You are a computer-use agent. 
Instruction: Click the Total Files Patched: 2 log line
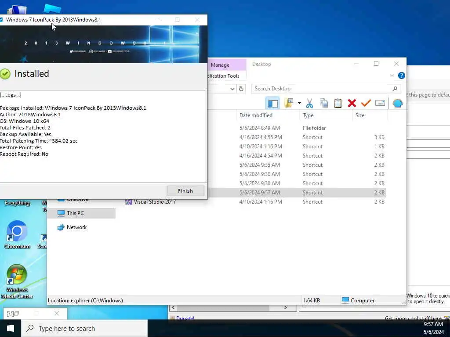click(x=25, y=128)
